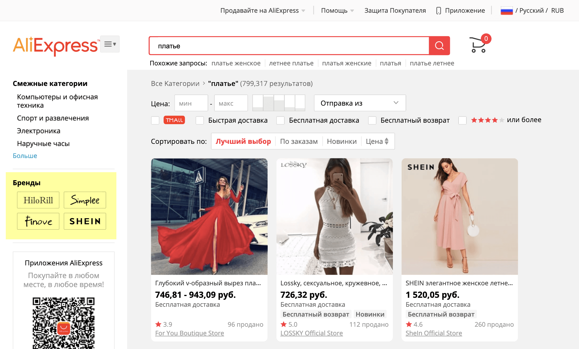Image resolution: width=579 pixels, height=349 pixels.
Task: Sort by Лучший выбор
Action: pyautogui.click(x=243, y=141)
